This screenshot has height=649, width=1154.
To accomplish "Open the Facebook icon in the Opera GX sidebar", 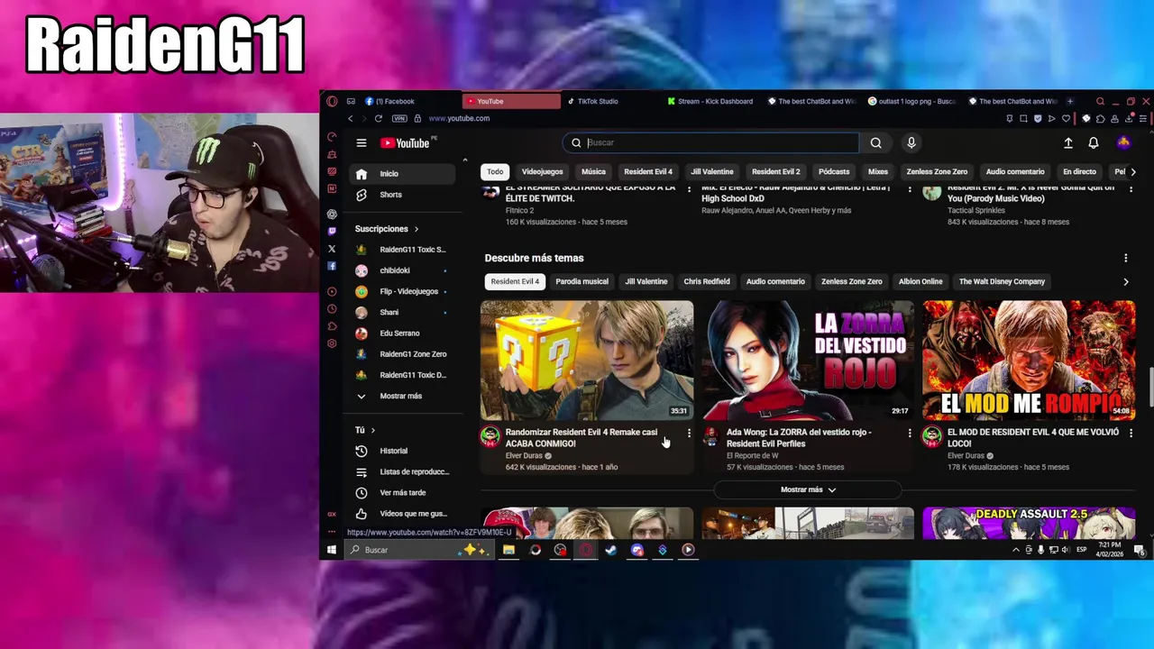I will [x=332, y=266].
